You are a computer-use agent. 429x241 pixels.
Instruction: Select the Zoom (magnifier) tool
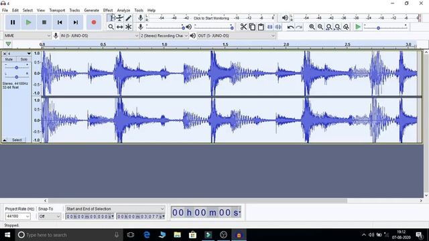(111, 27)
